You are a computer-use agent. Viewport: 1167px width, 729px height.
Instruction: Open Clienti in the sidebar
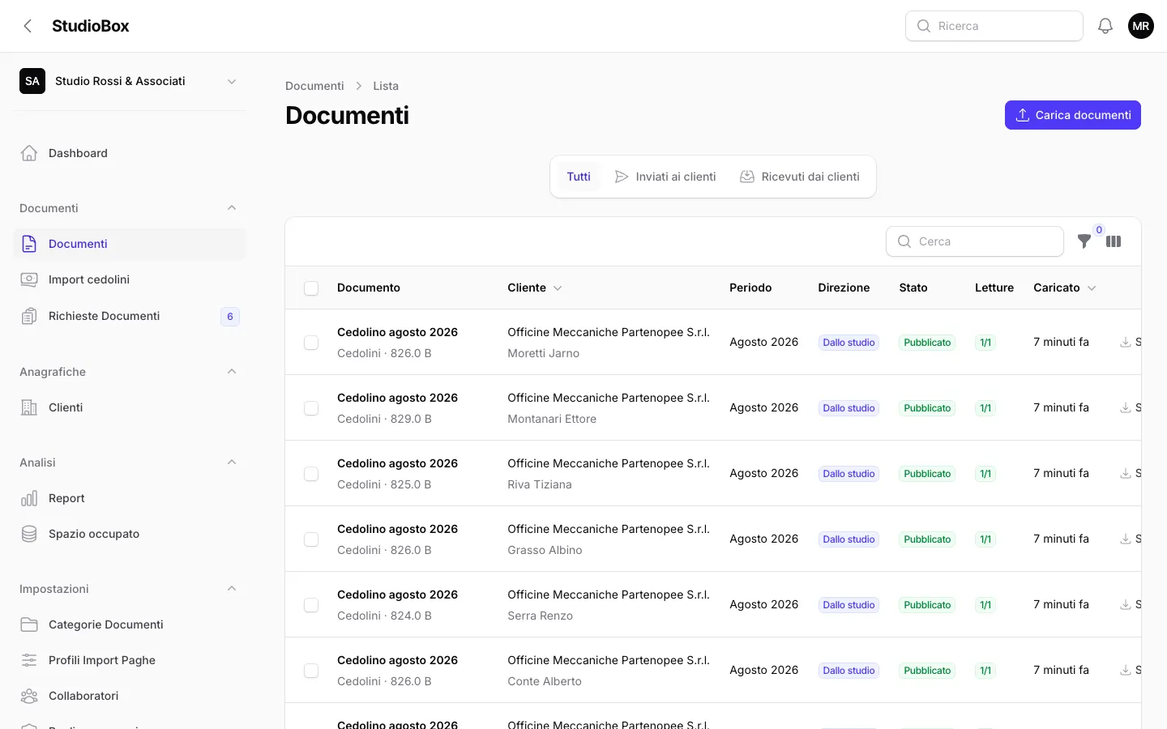tap(130, 407)
